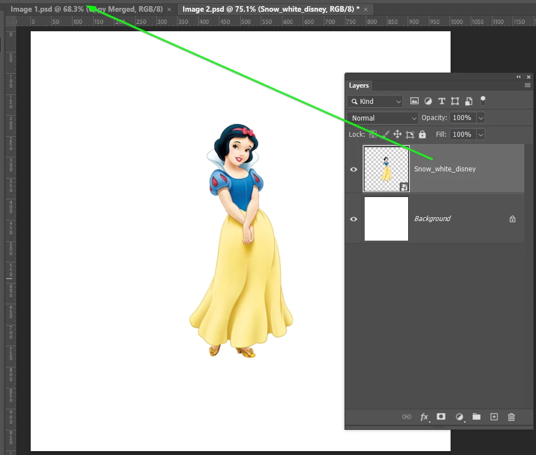This screenshot has width=536, height=455.
Task: Add a layer mask
Action: coord(441,416)
